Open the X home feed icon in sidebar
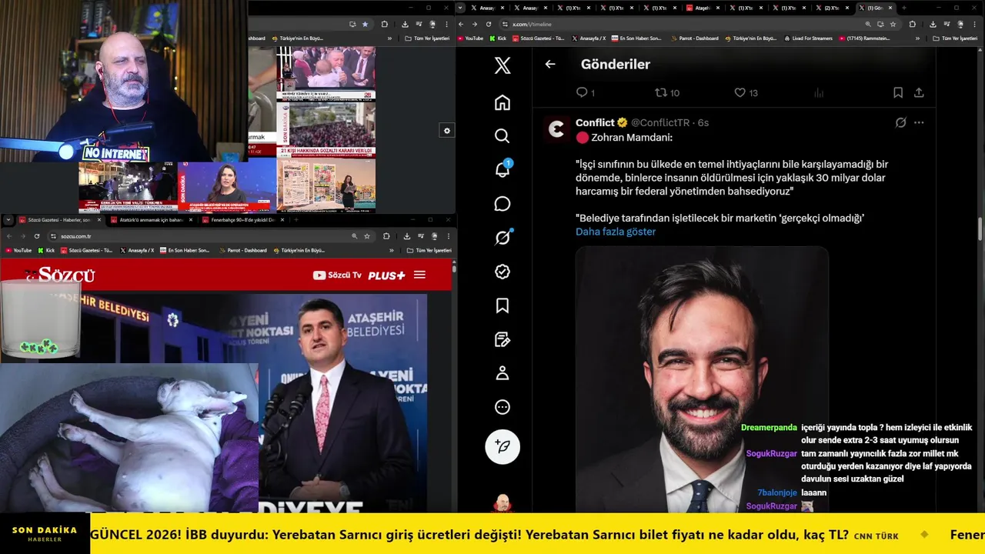Screen dimensions: 985x554 [x=503, y=102]
